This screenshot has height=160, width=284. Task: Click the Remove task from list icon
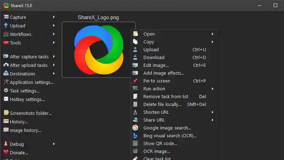click(135, 96)
